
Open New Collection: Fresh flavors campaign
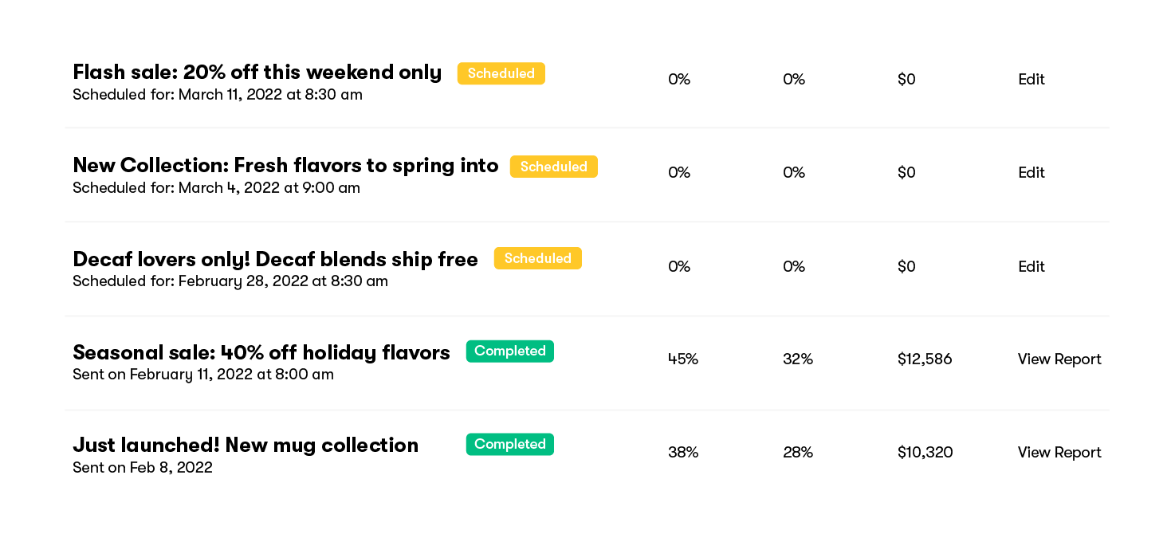click(x=285, y=166)
